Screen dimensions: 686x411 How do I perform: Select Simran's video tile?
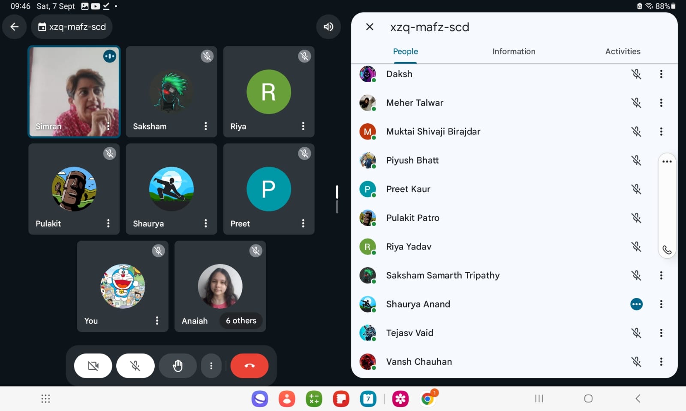(74, 92)
